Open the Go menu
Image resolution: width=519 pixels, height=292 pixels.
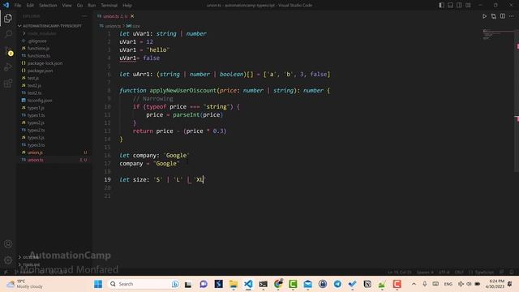(x=79, y=6)
